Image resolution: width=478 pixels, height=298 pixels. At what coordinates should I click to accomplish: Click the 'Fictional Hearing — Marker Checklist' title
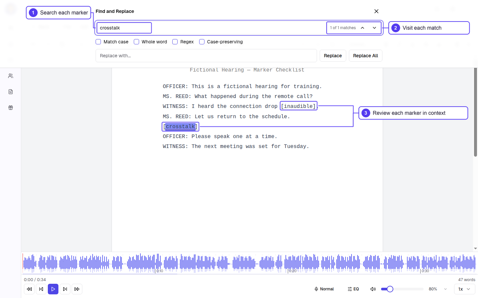(x=247, y=70)
